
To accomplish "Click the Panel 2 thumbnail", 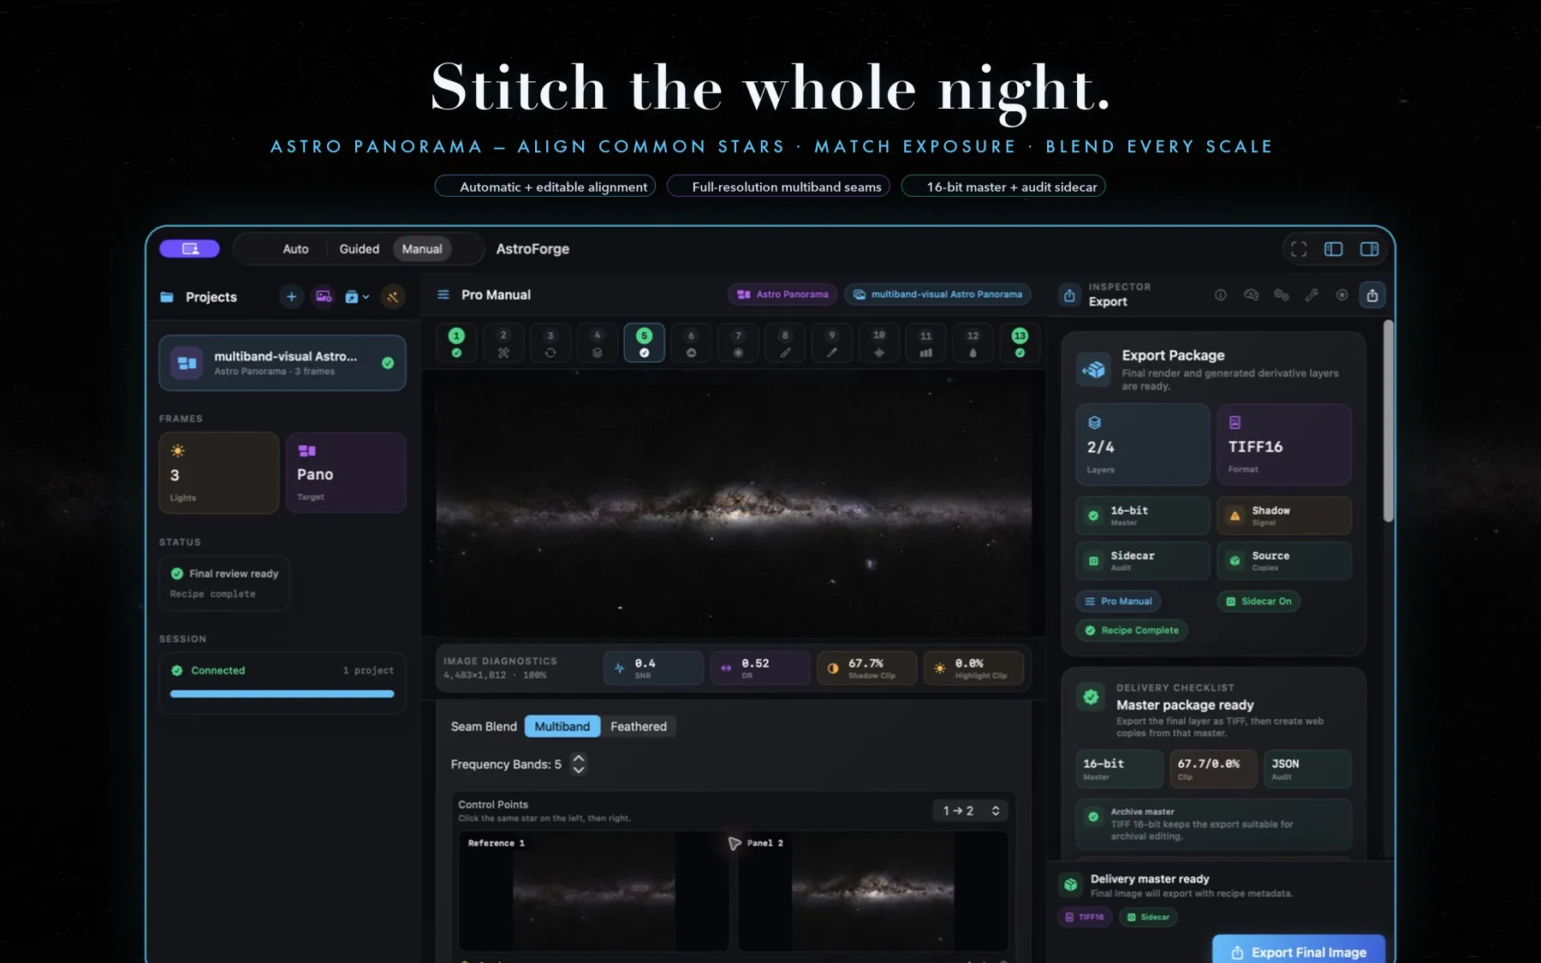I will tap(872, 890).
